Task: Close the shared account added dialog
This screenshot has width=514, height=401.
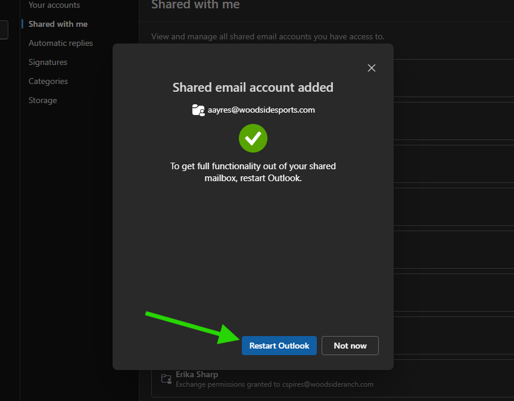Action: 372,68
